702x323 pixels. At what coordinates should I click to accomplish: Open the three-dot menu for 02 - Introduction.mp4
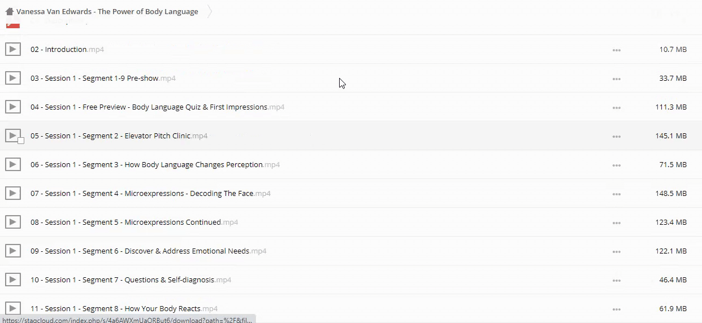[616, 50]
